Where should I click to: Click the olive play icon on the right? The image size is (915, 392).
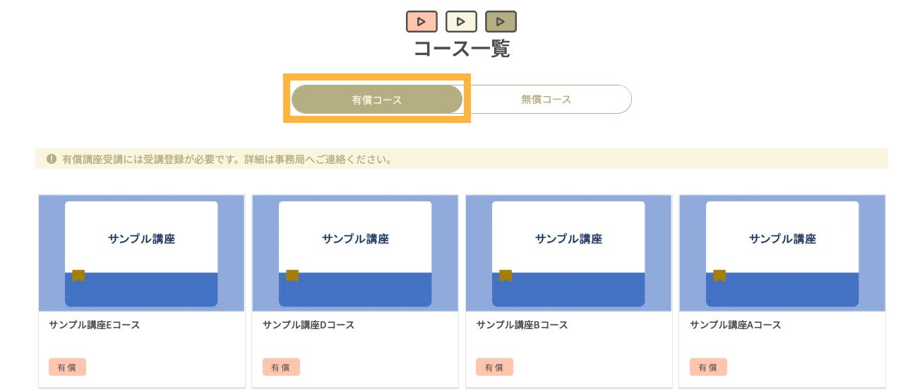click(501, 22)
